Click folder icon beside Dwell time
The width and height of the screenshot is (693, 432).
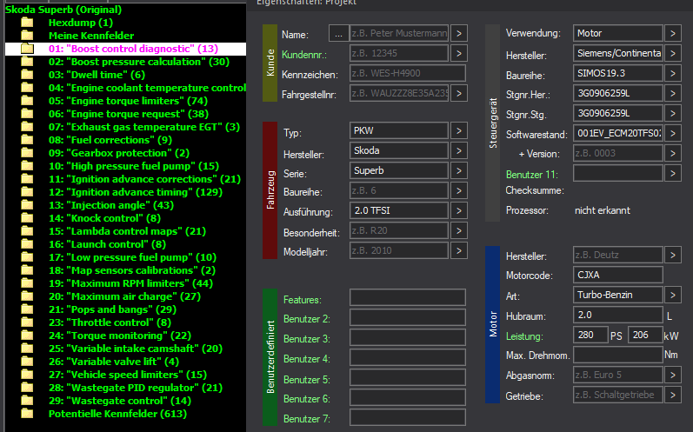pos(27,75)
